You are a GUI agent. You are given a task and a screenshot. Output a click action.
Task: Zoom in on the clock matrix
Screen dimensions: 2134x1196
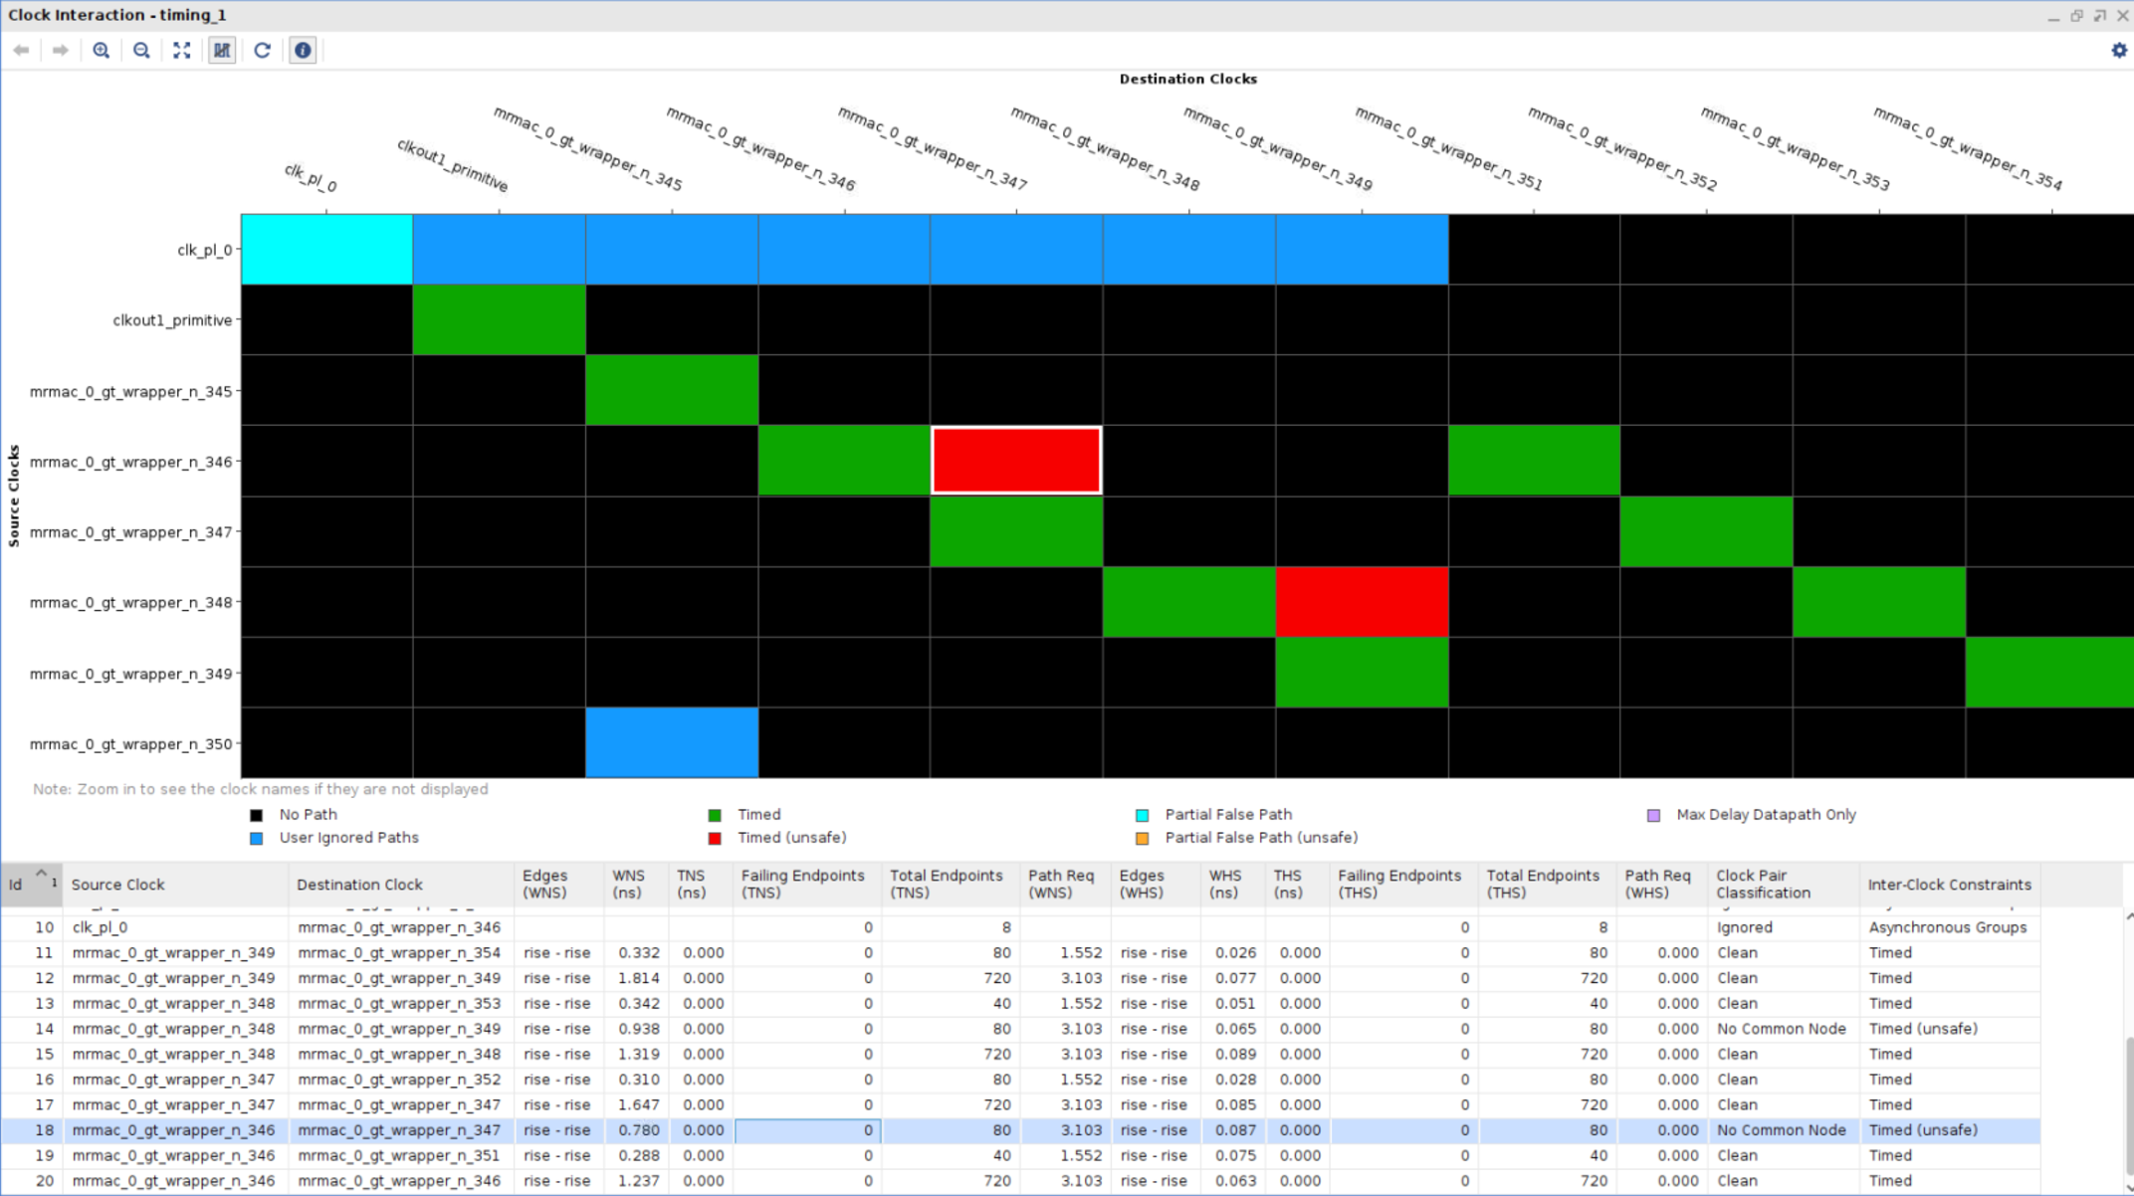tap(101, 51)
